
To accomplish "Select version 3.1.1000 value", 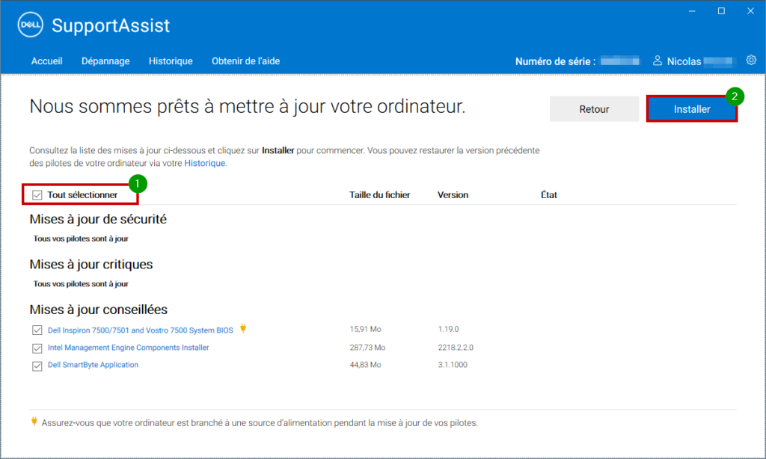I will point(453,365).
